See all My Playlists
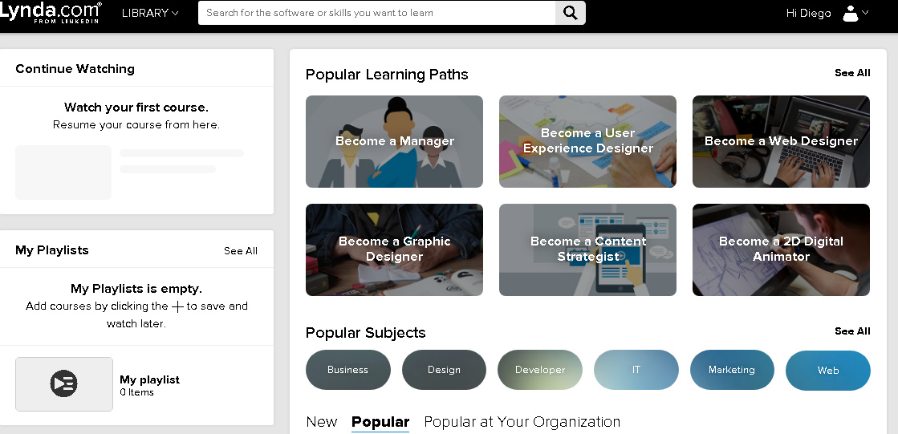This screenshot has width=898, height=434. [x=241, y=251]
